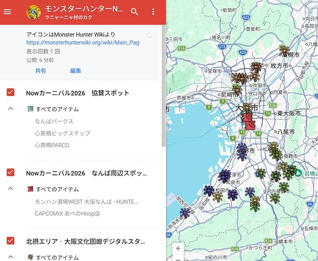This screenshot has width=318, height=261.
Task: Click the 八尾市 label on map
Action: tap(286, 132)
